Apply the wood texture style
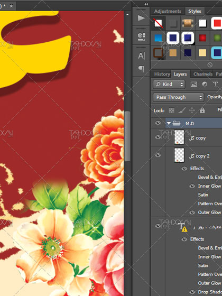Viewport: 222px width, 296px height. coord(188,23)
